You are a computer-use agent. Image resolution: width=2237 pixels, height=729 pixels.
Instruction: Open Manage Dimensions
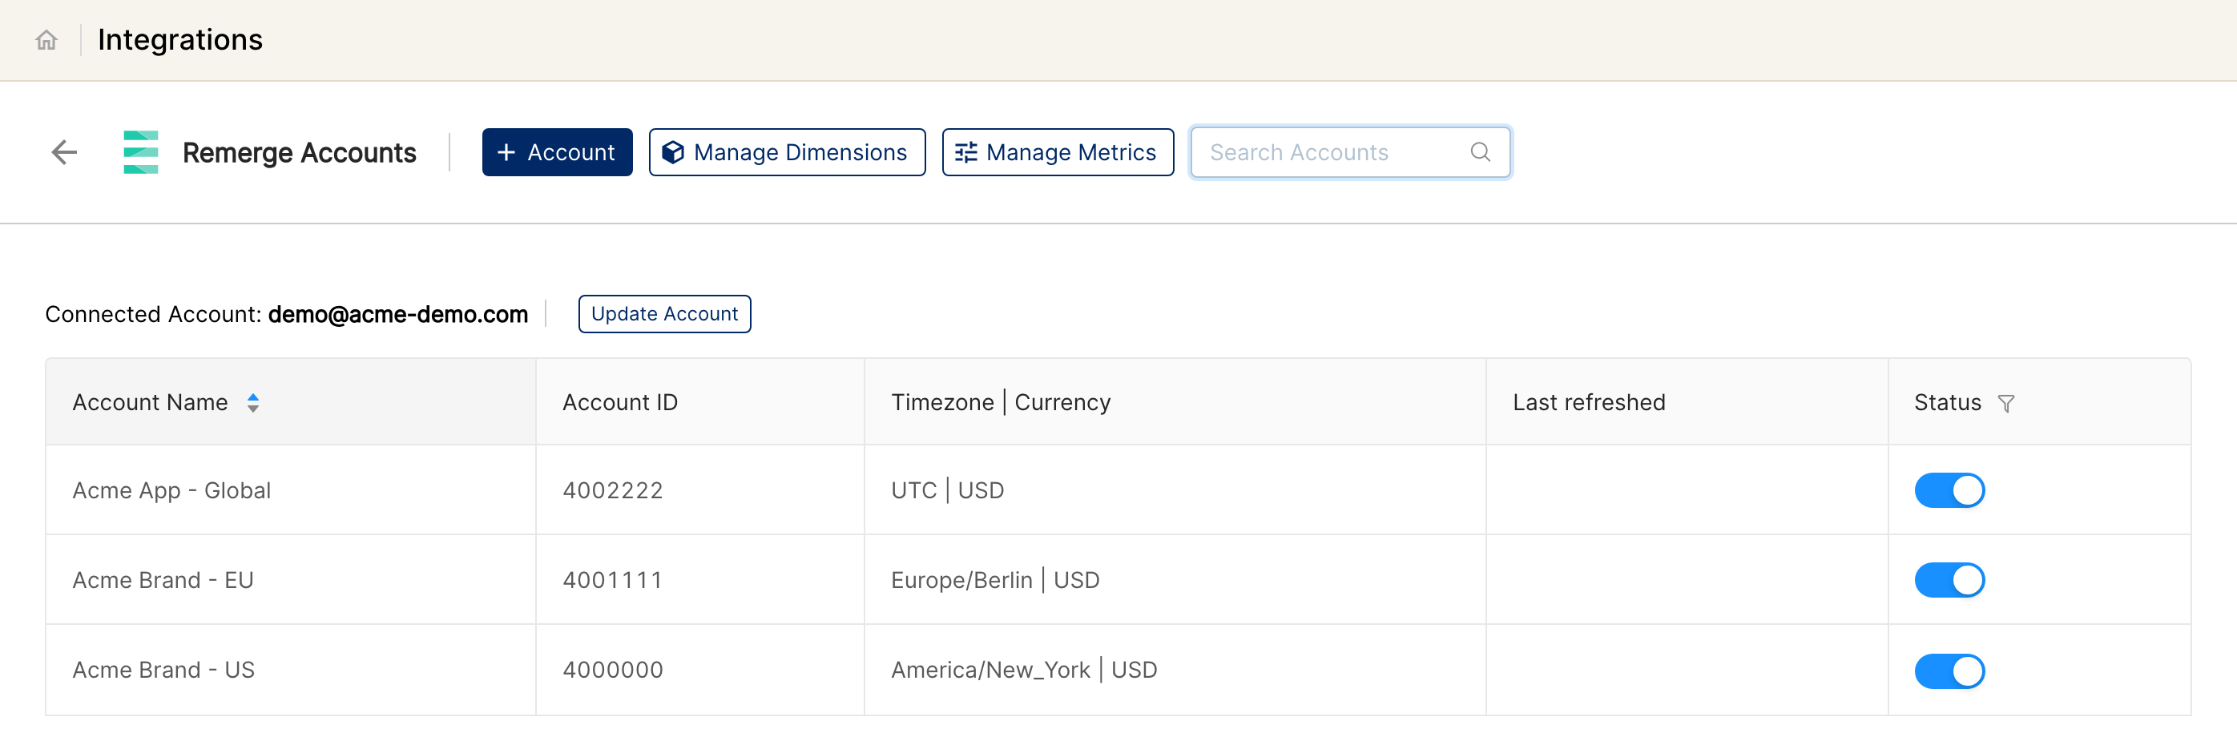(787, 153)
